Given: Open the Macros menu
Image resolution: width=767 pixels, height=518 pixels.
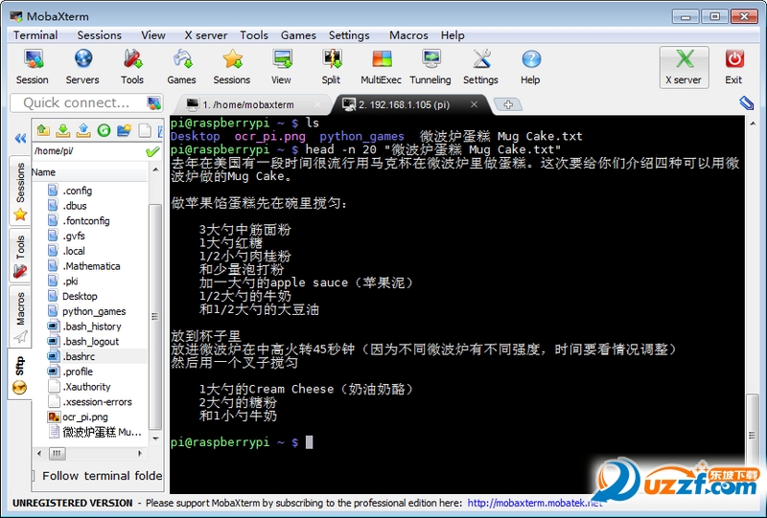Looking at the screenshot, I should click(x=408, y=35).
